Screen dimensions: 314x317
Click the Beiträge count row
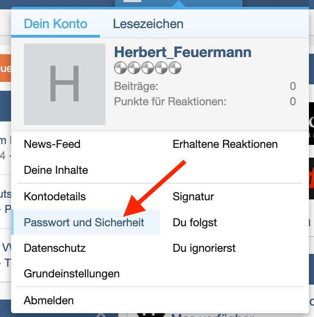click(204, 86)
